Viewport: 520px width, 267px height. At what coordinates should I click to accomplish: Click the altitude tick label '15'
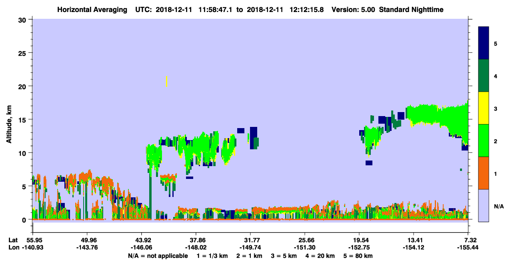(x=23, y=120)
